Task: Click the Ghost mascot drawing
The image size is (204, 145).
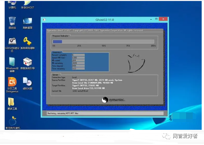Action: coord(136,63)
